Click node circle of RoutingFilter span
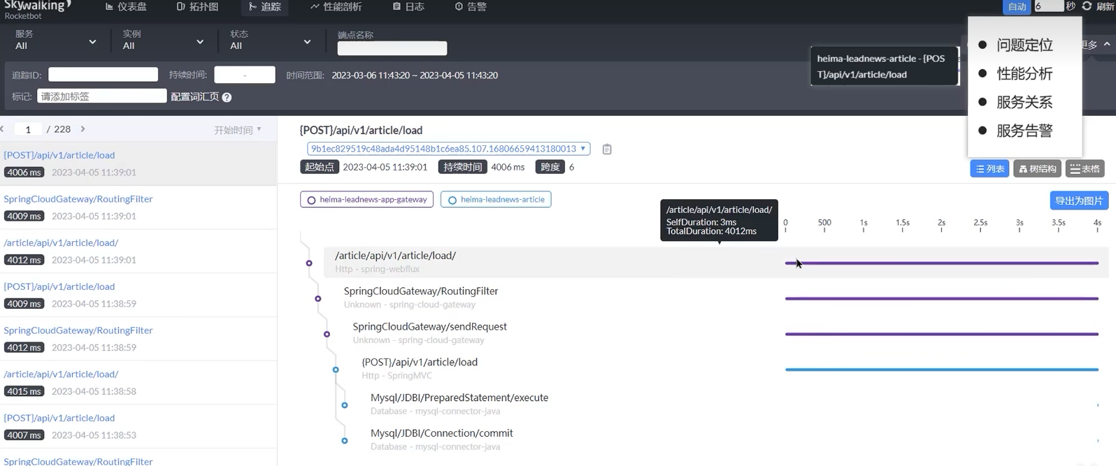1116x466 pixels. tap(318, 299)
